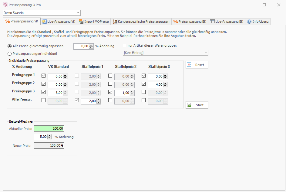This screenshot has width=286, height=192.
Task: Click the Reset button
Action: tap(197, 65)
